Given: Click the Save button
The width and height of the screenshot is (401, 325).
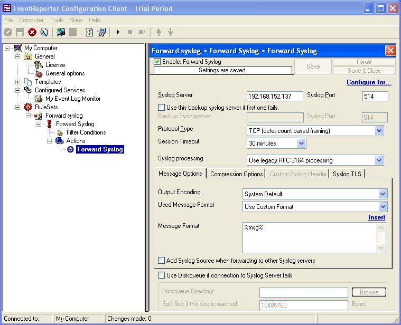Looking at the screenshot, I should [313, 66].
